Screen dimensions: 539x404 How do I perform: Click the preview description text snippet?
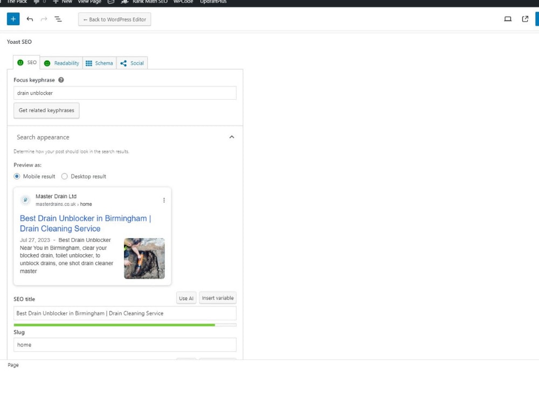pos(66,255)
